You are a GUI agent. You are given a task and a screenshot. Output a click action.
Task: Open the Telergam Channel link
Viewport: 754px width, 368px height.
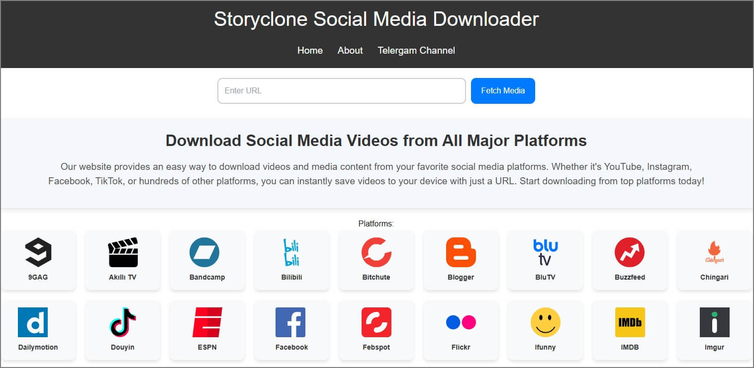[x=416, y=50]
